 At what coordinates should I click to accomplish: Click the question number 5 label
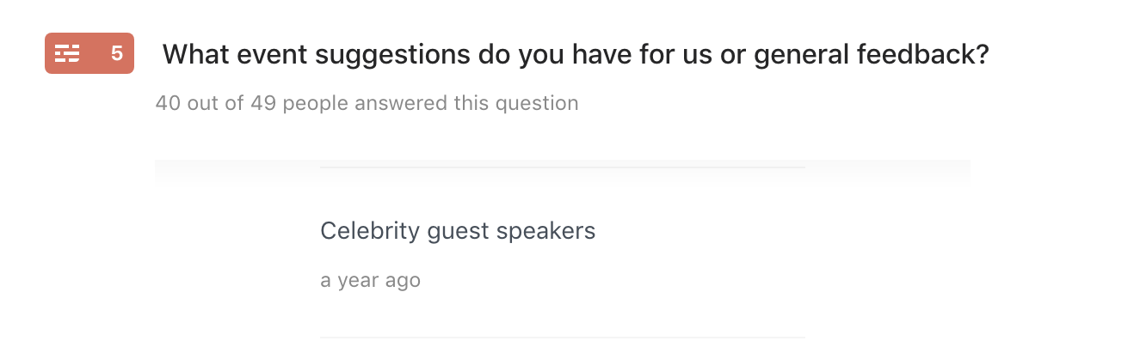pos(117,54)
